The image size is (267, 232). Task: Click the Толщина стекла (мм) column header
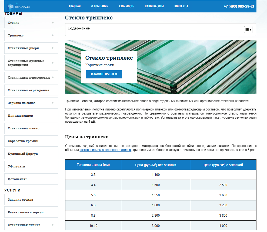pyautogui.click(x=93, y=164)
